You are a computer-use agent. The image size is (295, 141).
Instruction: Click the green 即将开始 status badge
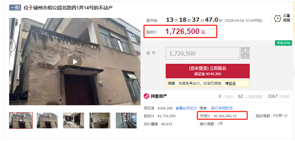coord(283,43)
